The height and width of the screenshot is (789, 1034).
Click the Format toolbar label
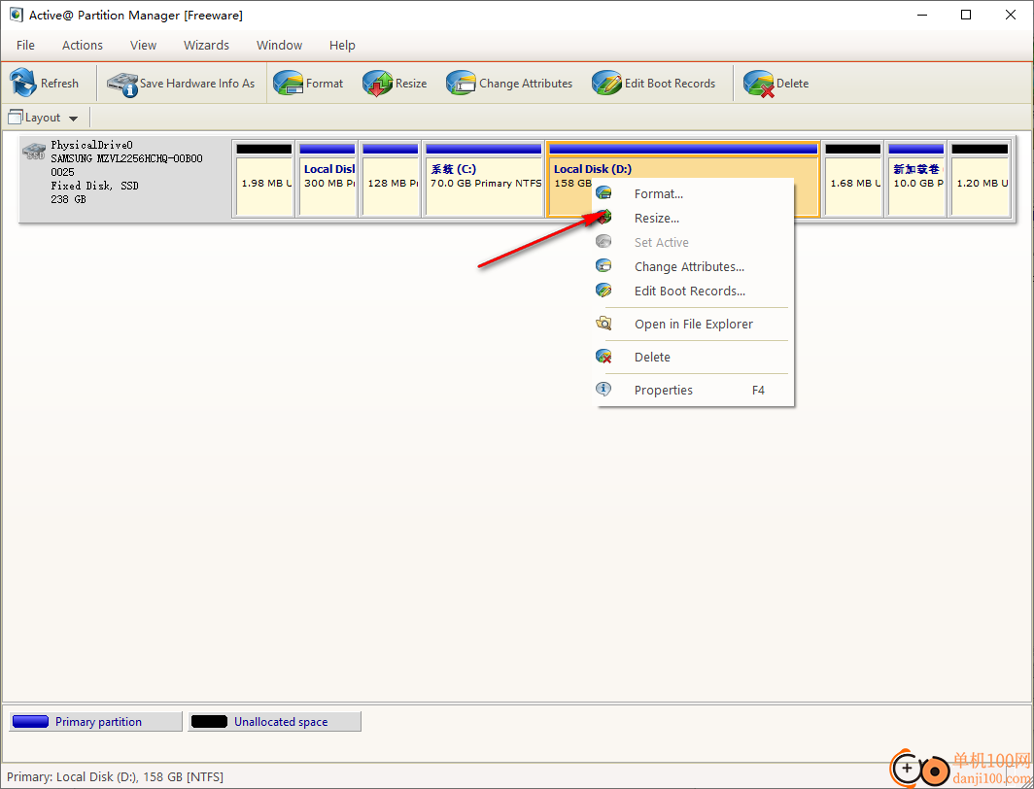[325, 84]
